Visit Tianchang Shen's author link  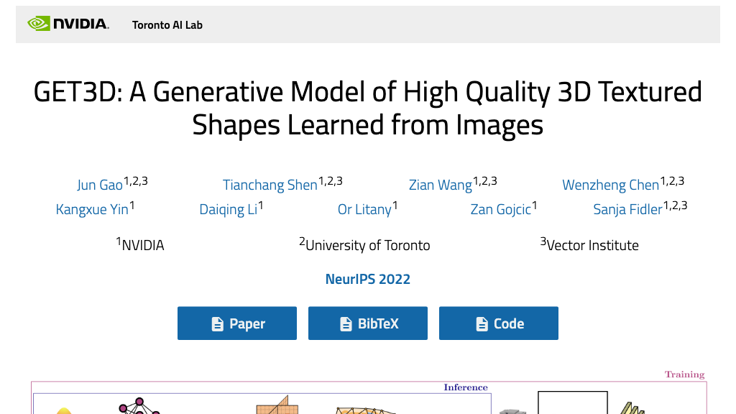coord(270,185)
